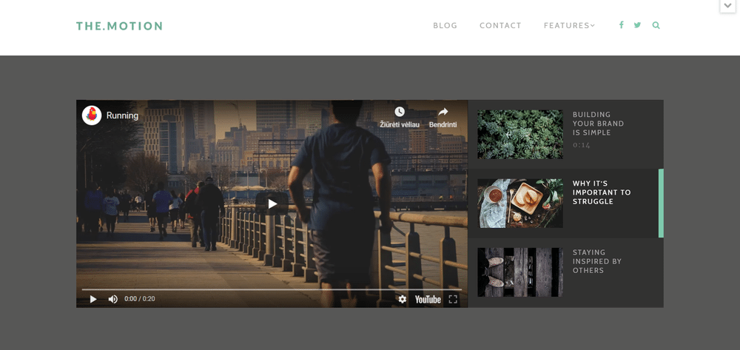Click the small play icon in video controls
740x350 pixels.
click(93, 299)
